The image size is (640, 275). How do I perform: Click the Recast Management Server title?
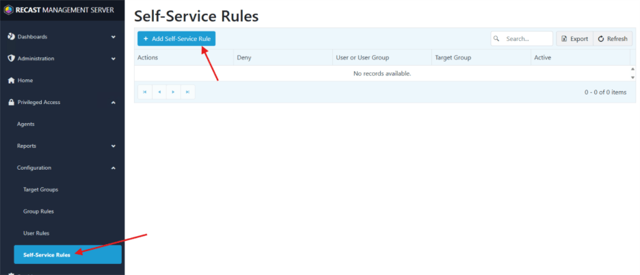pos(64,10)
